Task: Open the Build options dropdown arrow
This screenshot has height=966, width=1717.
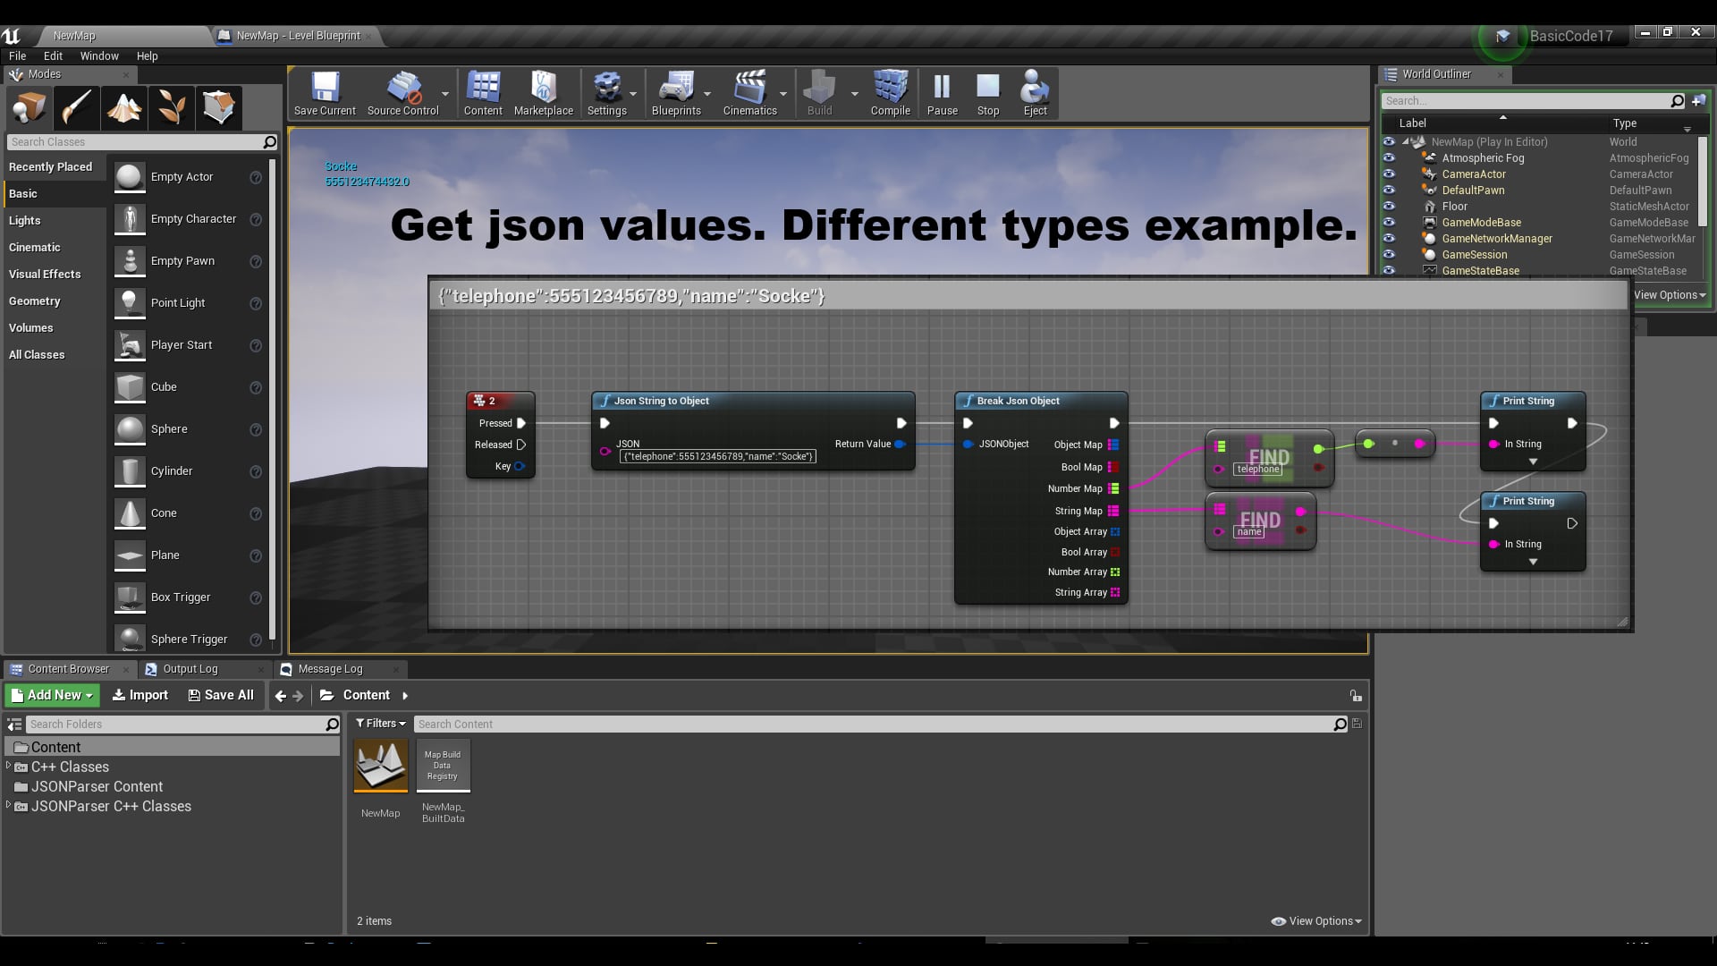Action: pos(854,93)
